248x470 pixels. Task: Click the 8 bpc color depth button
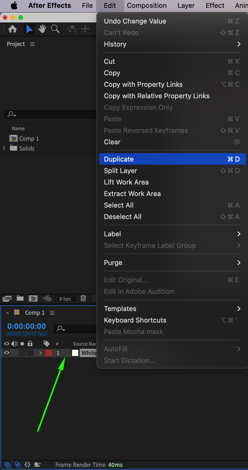[x=65, y=299]
